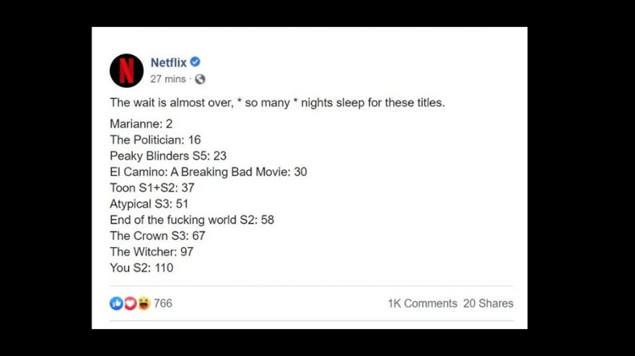Open the Netflix page name link

pyautogui.click(x=168, y=63)
